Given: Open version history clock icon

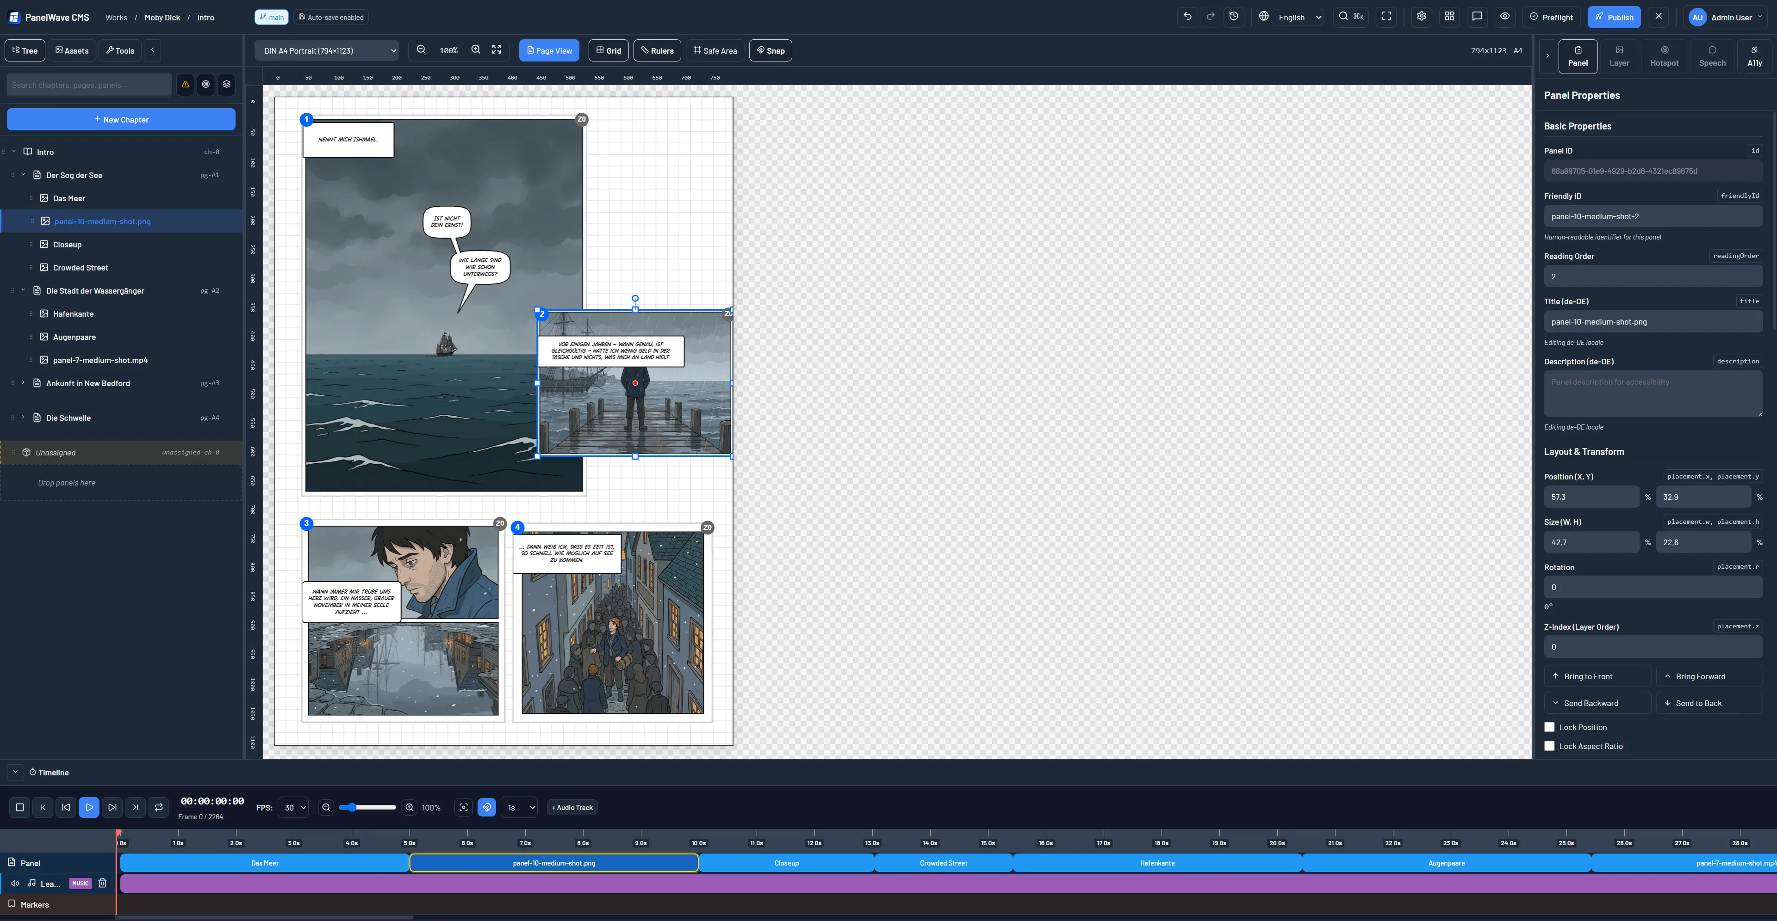Looking at the screenshot, I should click(1234, 17).
